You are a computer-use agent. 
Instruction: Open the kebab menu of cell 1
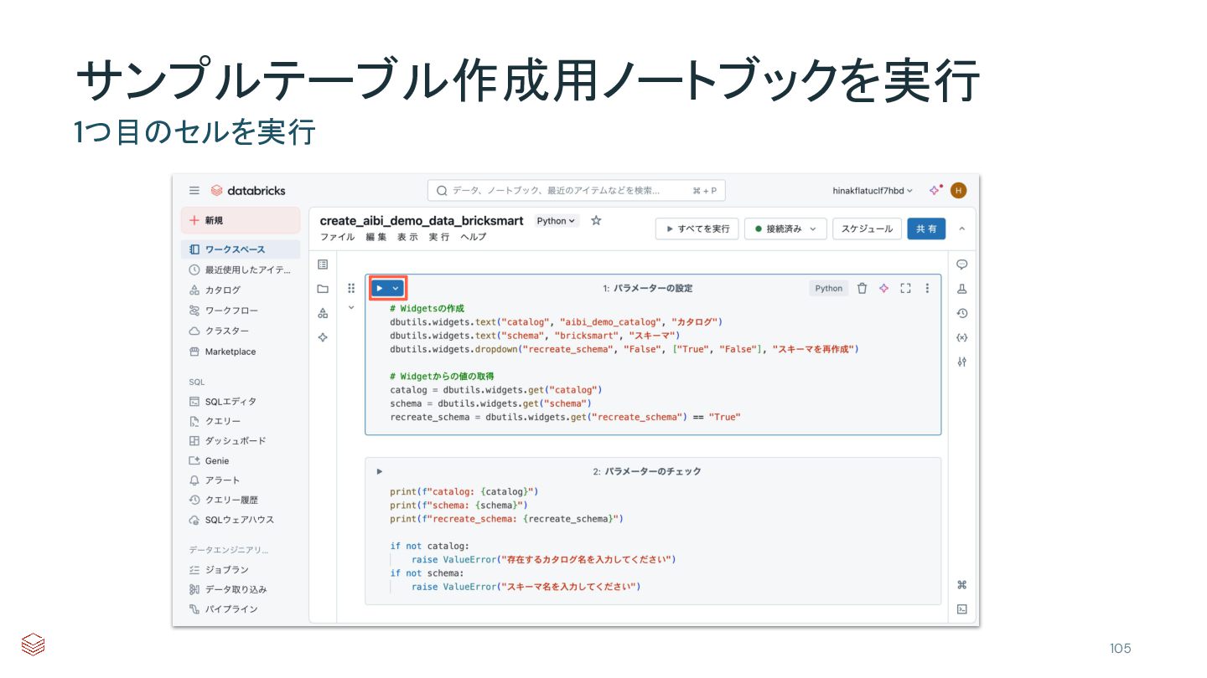pos(927,288)
